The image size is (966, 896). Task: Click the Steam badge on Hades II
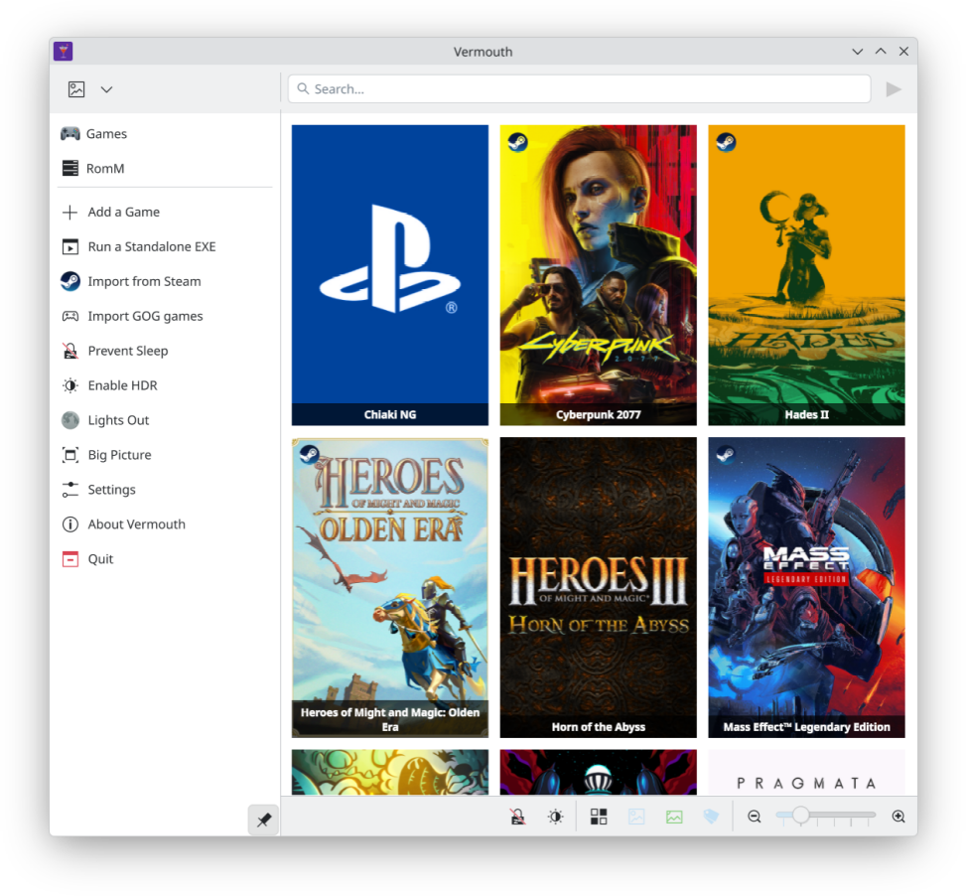tap(726, 142)
